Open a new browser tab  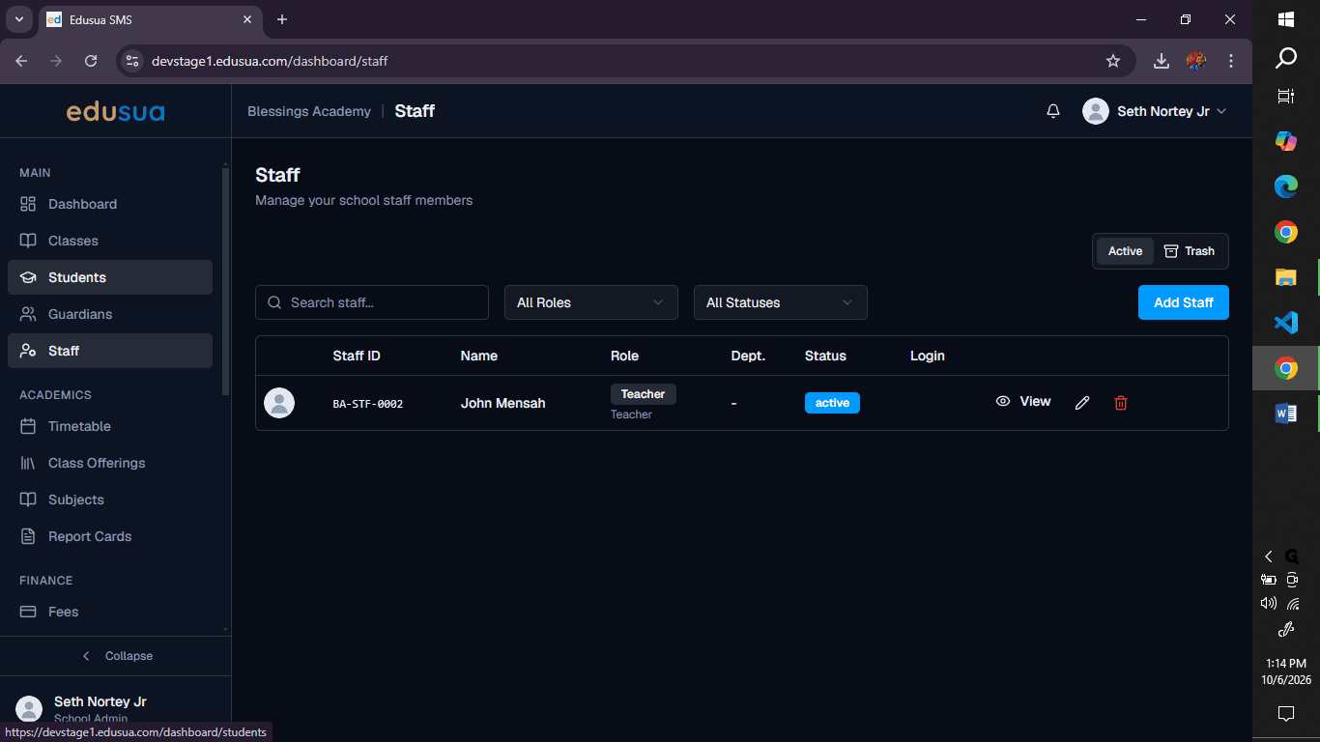[x=282, y=19]
